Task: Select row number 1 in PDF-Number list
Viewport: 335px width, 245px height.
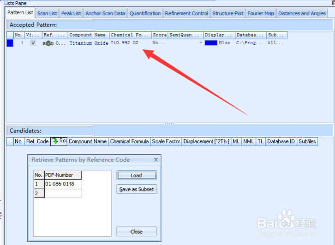Action: click(x=39, y=184)
